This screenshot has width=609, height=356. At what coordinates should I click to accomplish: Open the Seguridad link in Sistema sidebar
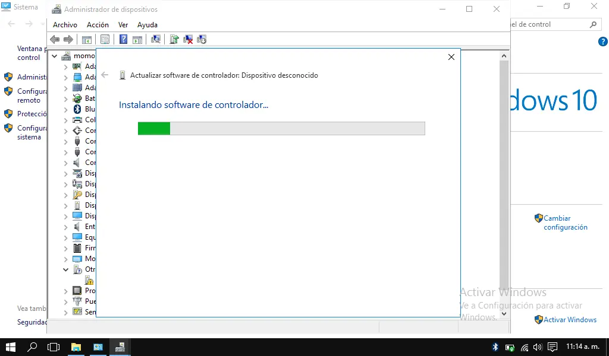[32, 322]
